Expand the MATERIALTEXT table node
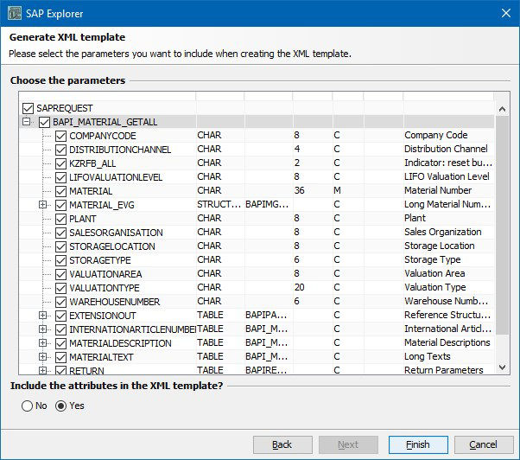 (42, 356)
